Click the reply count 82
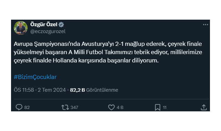Viewport: 221px width, 131px height. point(27,108)
